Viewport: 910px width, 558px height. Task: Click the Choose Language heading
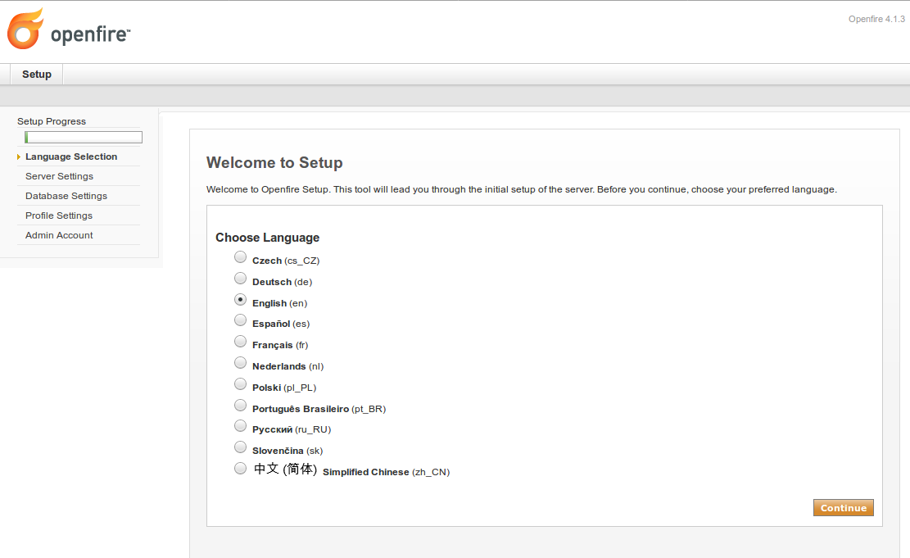click(x=268, y=238)
